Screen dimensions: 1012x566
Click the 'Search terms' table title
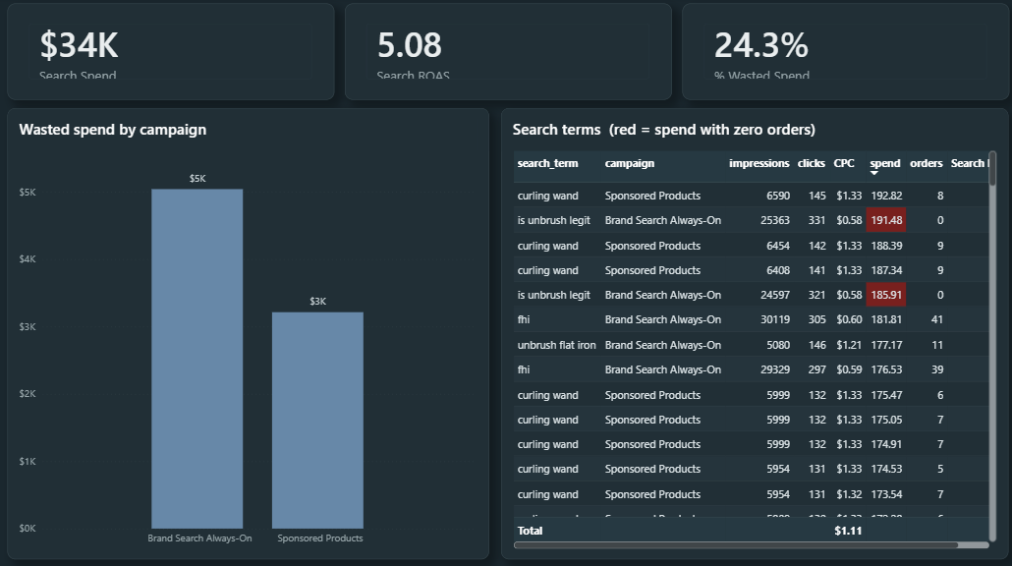[663, 130]
